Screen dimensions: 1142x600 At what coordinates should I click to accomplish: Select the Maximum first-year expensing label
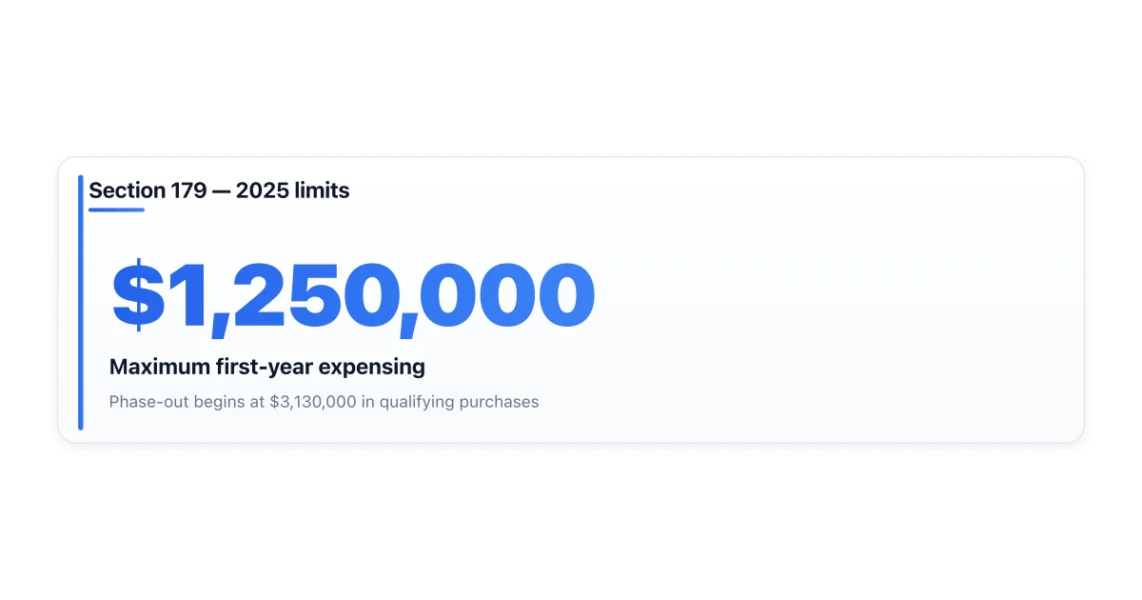click(x=267, y=367)
